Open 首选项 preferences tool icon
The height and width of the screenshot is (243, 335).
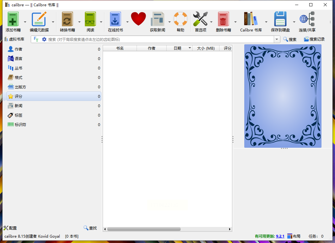click(x=200, y=19)
